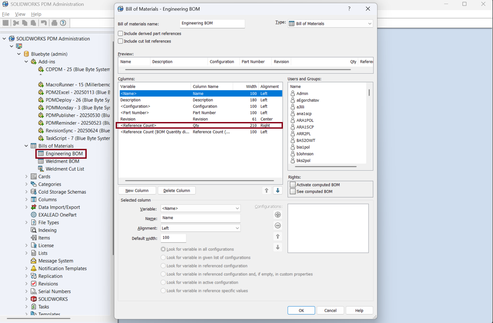The image size is (493, 323).
Task: Click the dialog's question mark help icon
Action: pos(349,9)
